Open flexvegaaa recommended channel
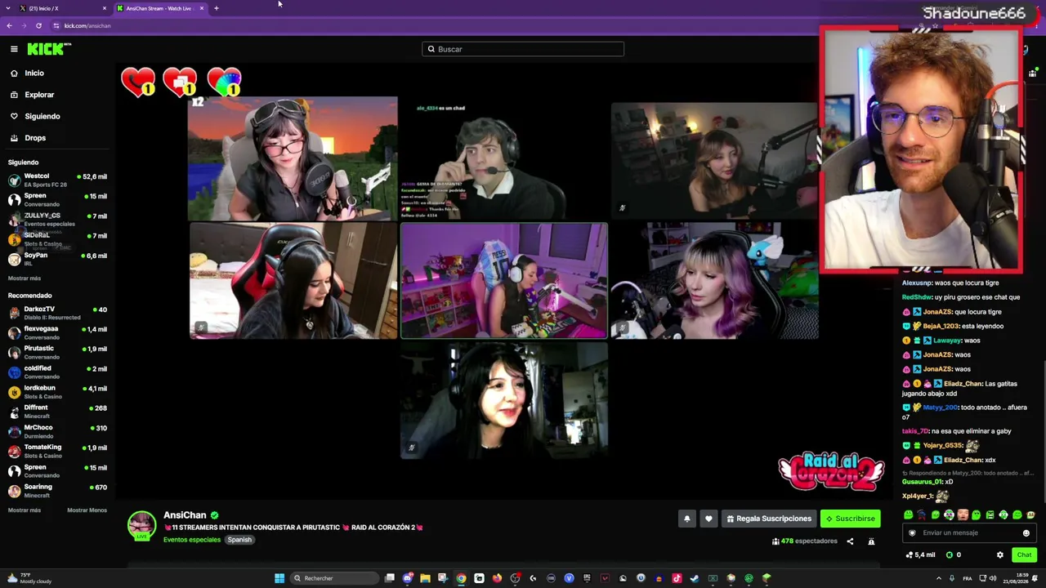This screenshot has width=1046, height=588. pyautogui.click(x=57, y=332)
